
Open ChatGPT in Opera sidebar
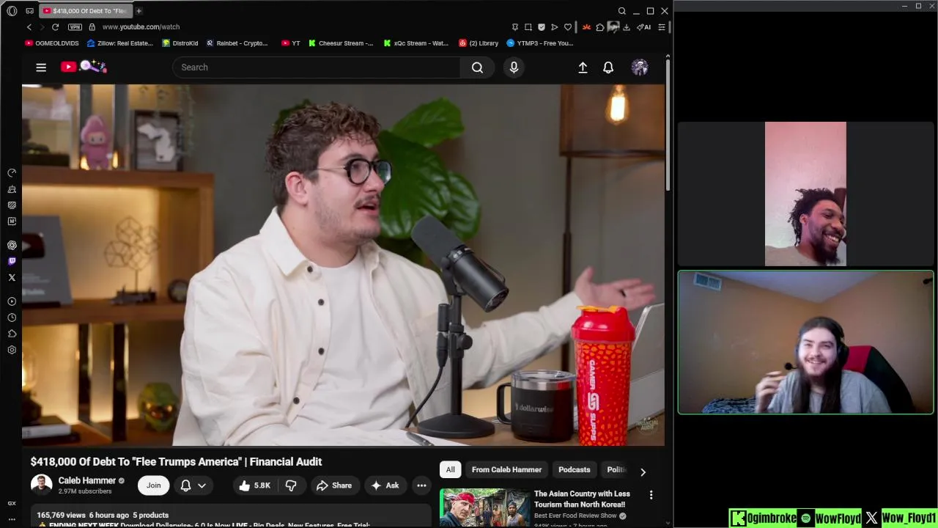(x=12, y=245)
